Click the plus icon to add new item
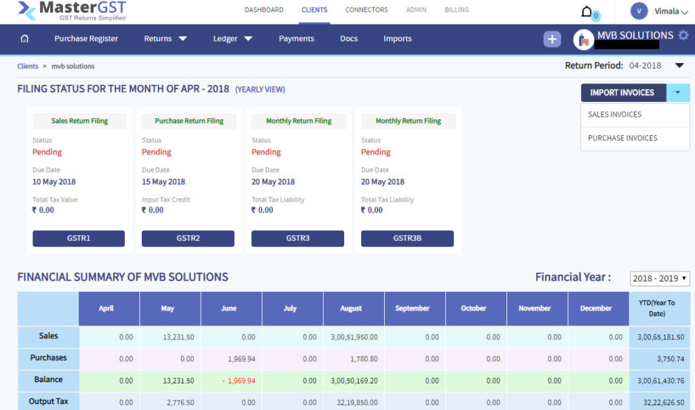Screen dimensions: 695x410 pyautogui.click(x=552, y=39)
